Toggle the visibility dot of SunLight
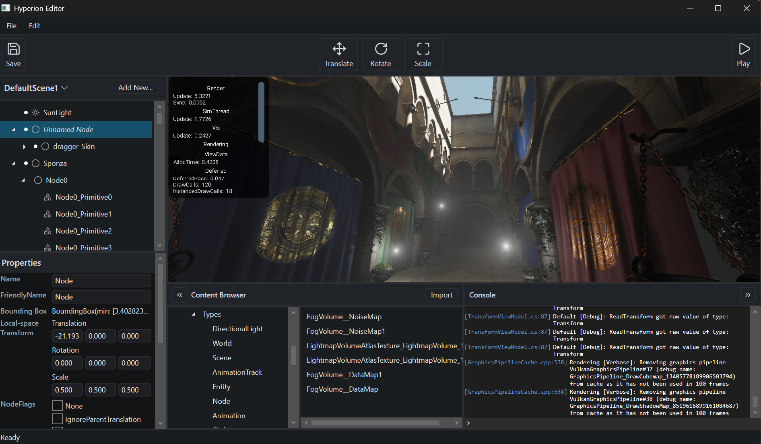The image size is (761, 444). (x=26, y=113)
